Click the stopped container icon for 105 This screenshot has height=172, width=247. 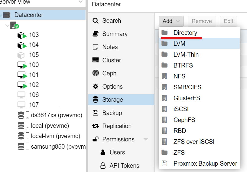tap(21, 55)
